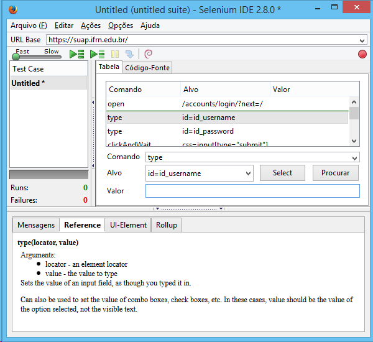Open the Ajuda menu
Screen dimensions: 373x342
(150, 25)
